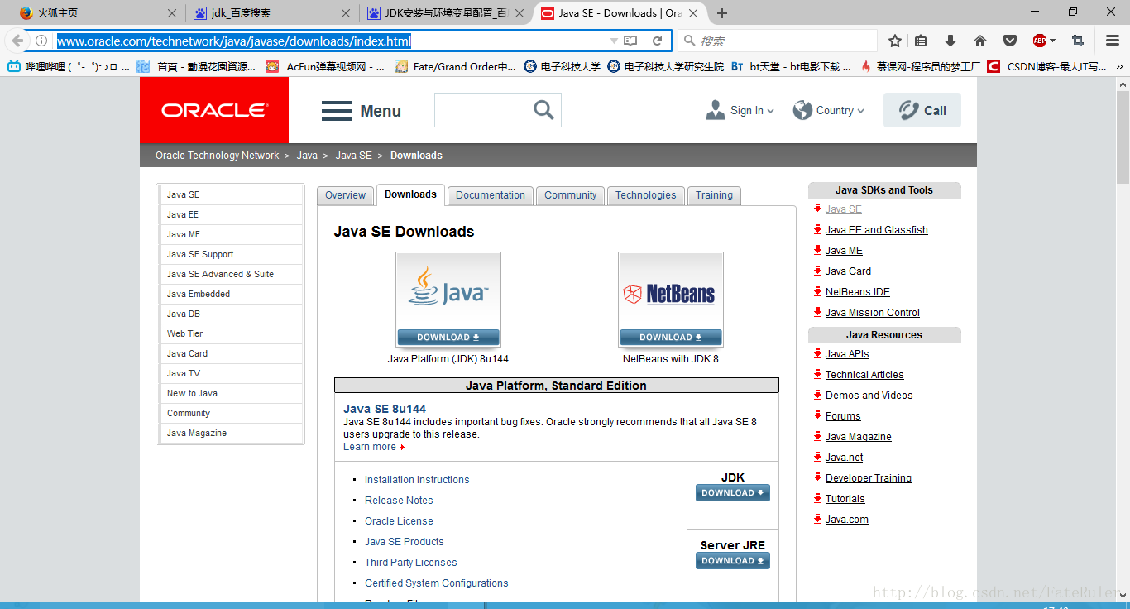Image resolution: width=1130 pixels, height=609 pixels.
Task: Go to Firefox home page icon
Action: [x=980, y=41]
